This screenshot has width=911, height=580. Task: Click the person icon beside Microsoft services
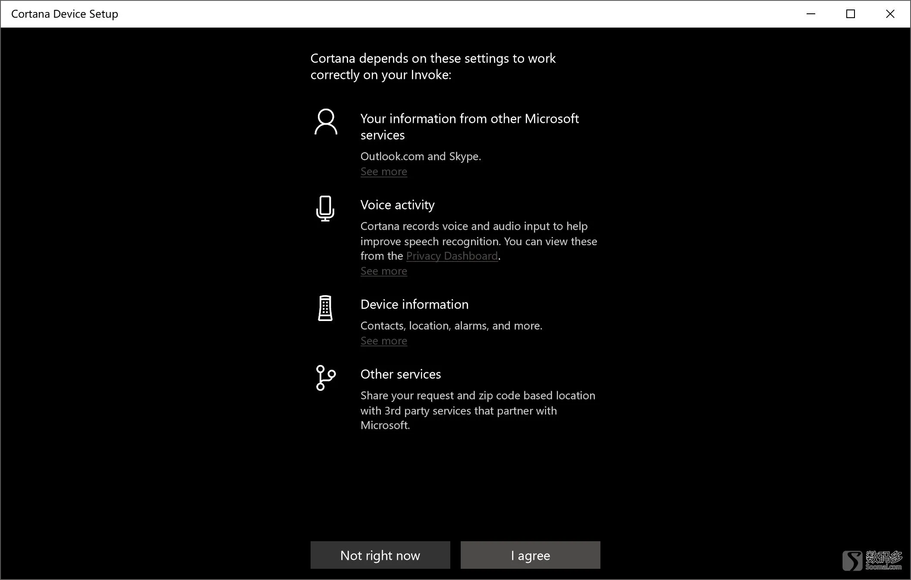[x=326, y=122]
